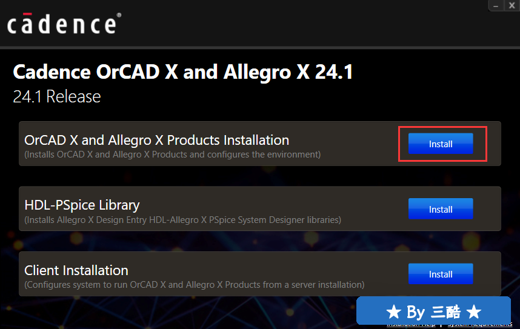Select the HDL-PSpice Library heading
The image size is (520, 329).
(82, 205)
